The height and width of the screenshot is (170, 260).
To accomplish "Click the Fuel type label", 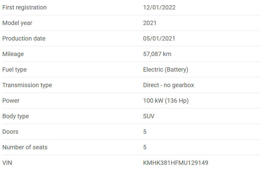I will click(x=14, y=69).
